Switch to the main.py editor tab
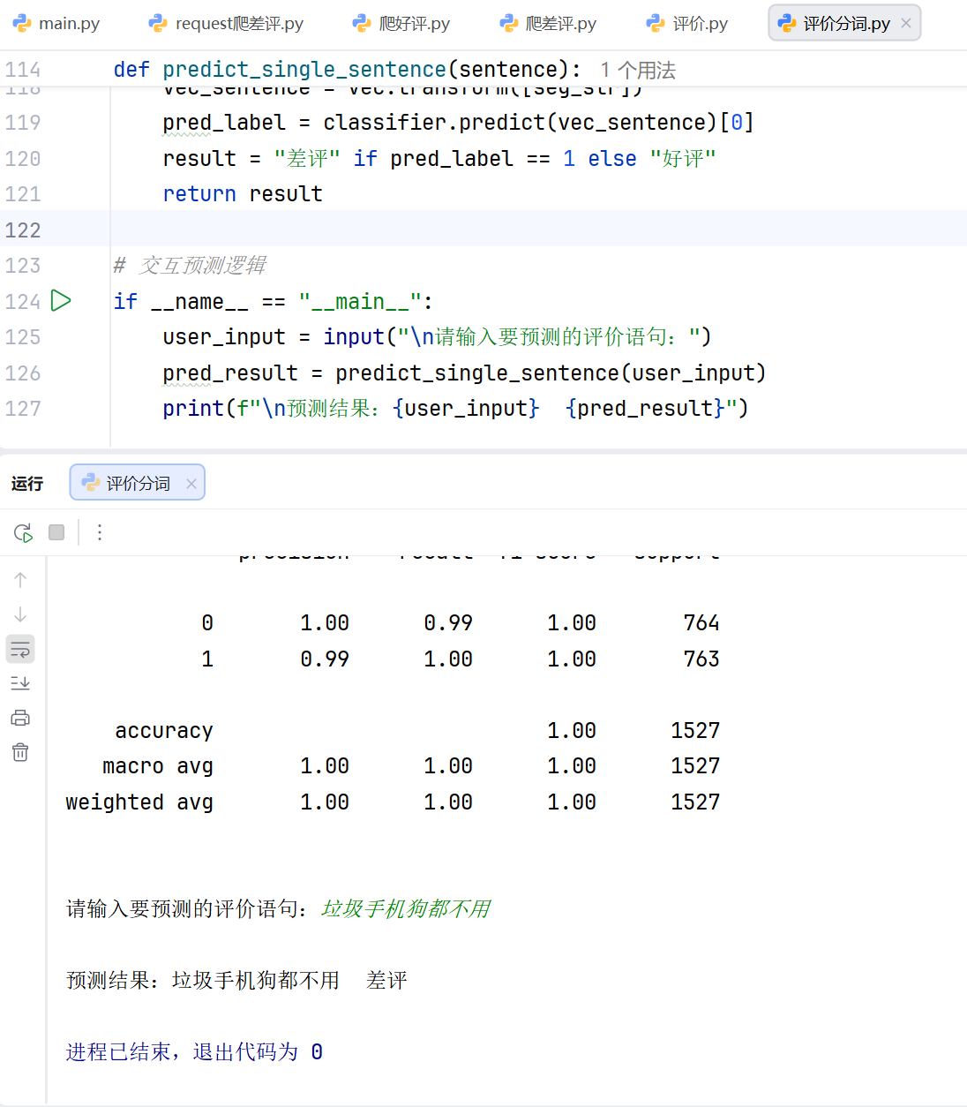 [56, 24]
